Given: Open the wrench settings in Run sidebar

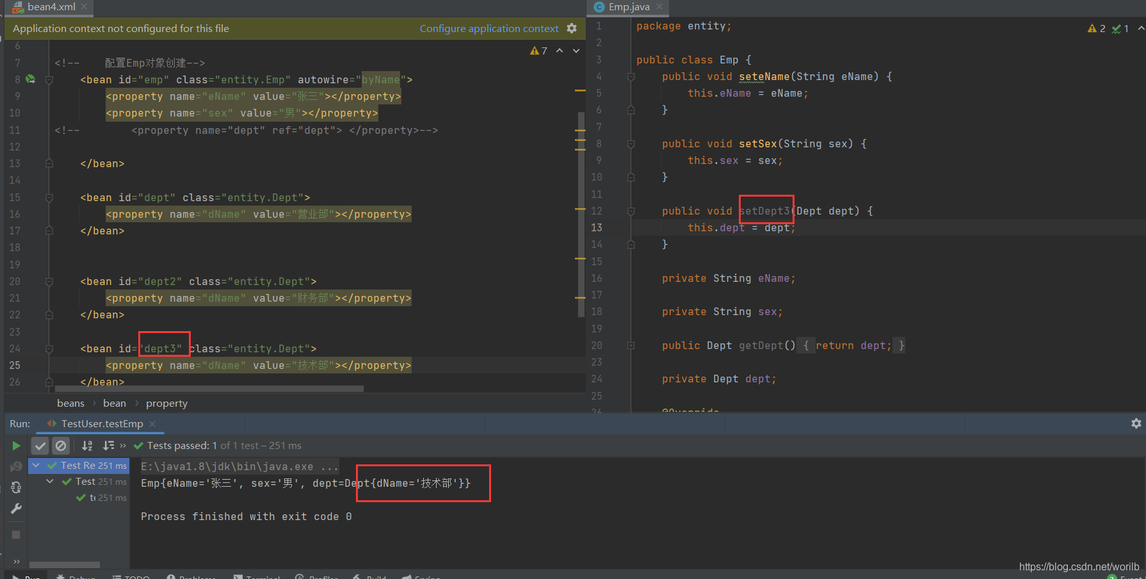Looking at the screenshot, I should click(16, 509).
